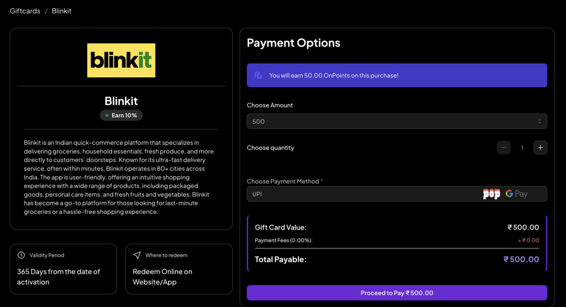Open the UPI payment method selector

click(397, 194)
